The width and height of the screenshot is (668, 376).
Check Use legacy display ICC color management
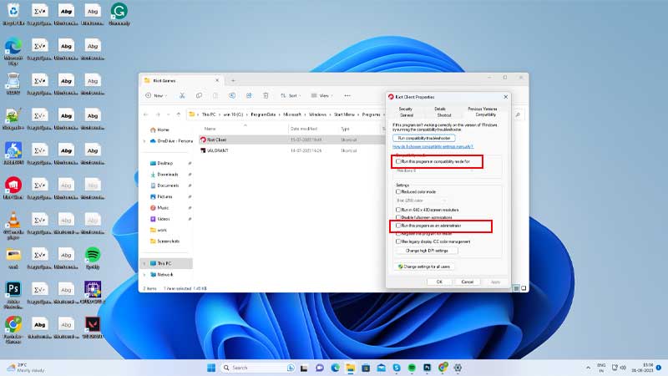coord(398,241)
